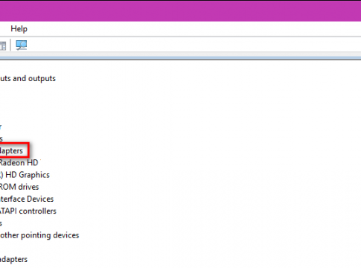
Task: Click the empty menu bar area right of Help
Action: (x=194, y=29)
